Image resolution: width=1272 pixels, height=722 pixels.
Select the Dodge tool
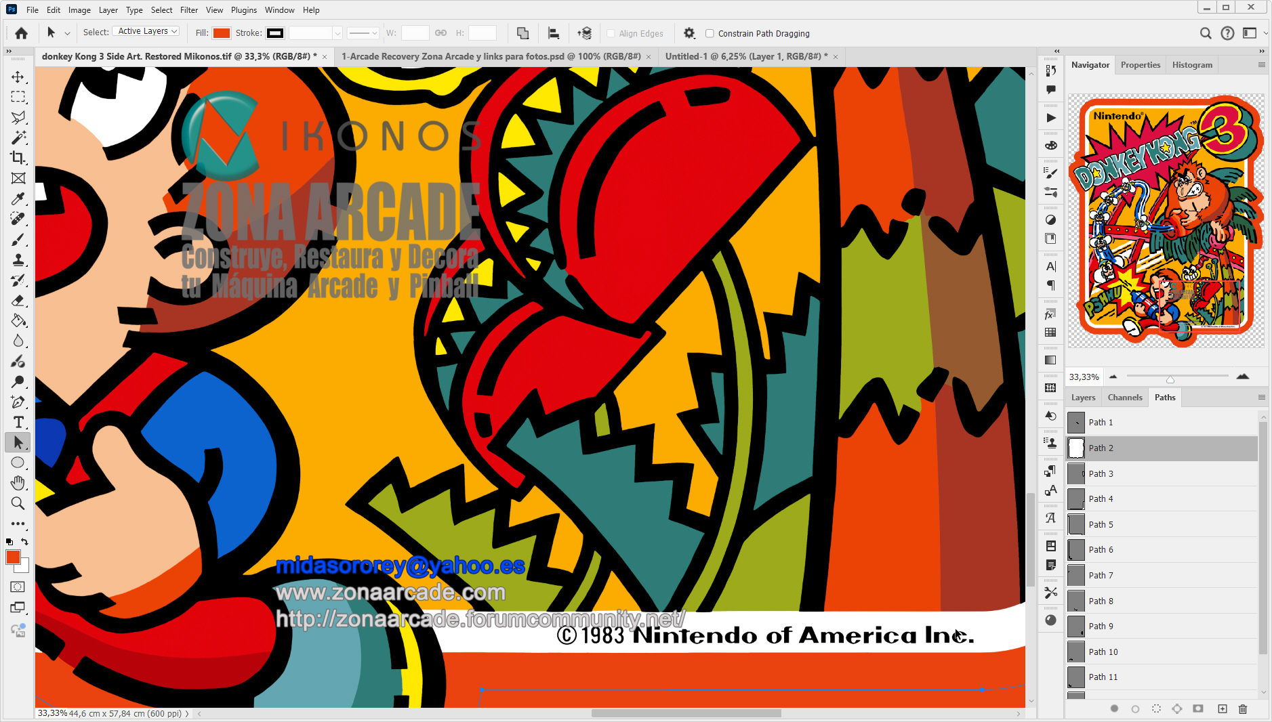(x=18, y=381)
